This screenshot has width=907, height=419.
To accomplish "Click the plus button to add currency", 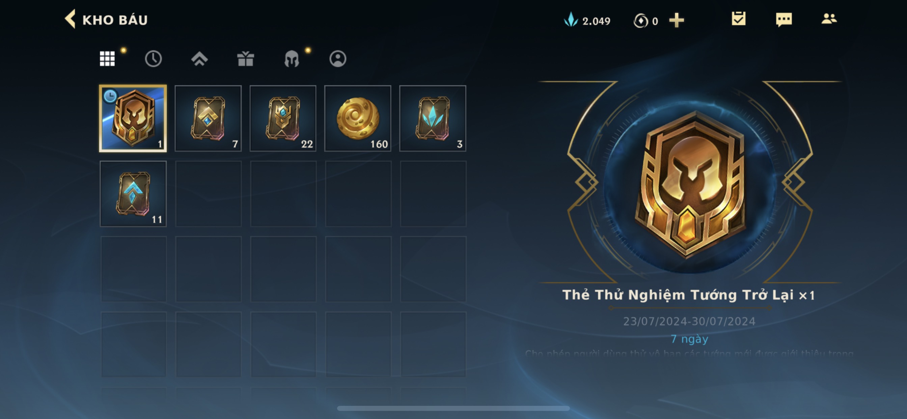I will click(677, 21).
